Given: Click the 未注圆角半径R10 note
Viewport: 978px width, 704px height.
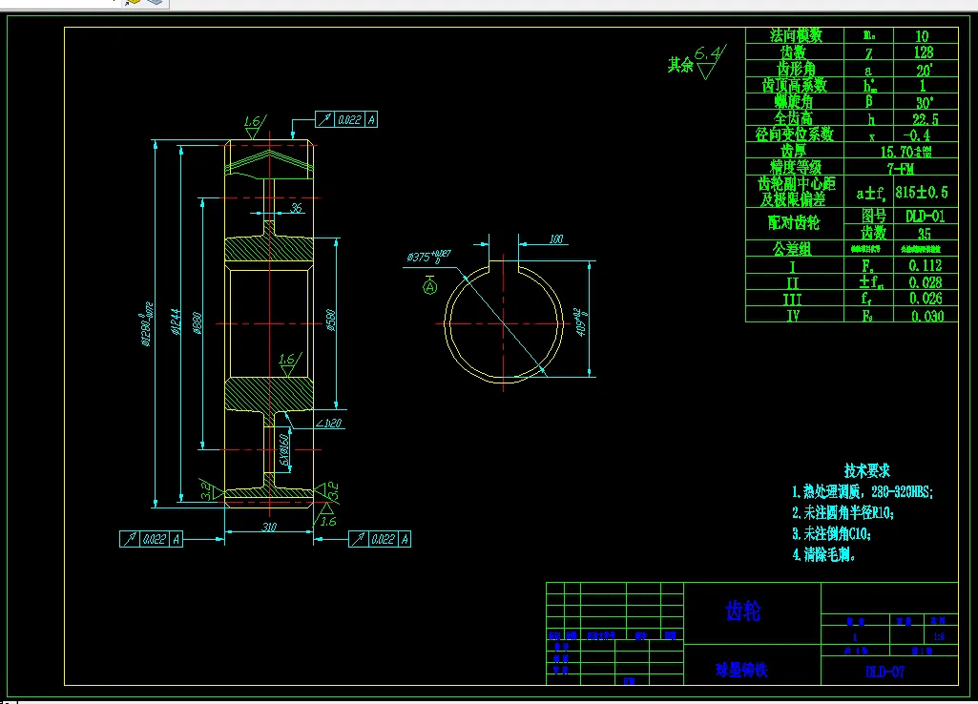Looking at the screenshot, I should click(843, 512).
